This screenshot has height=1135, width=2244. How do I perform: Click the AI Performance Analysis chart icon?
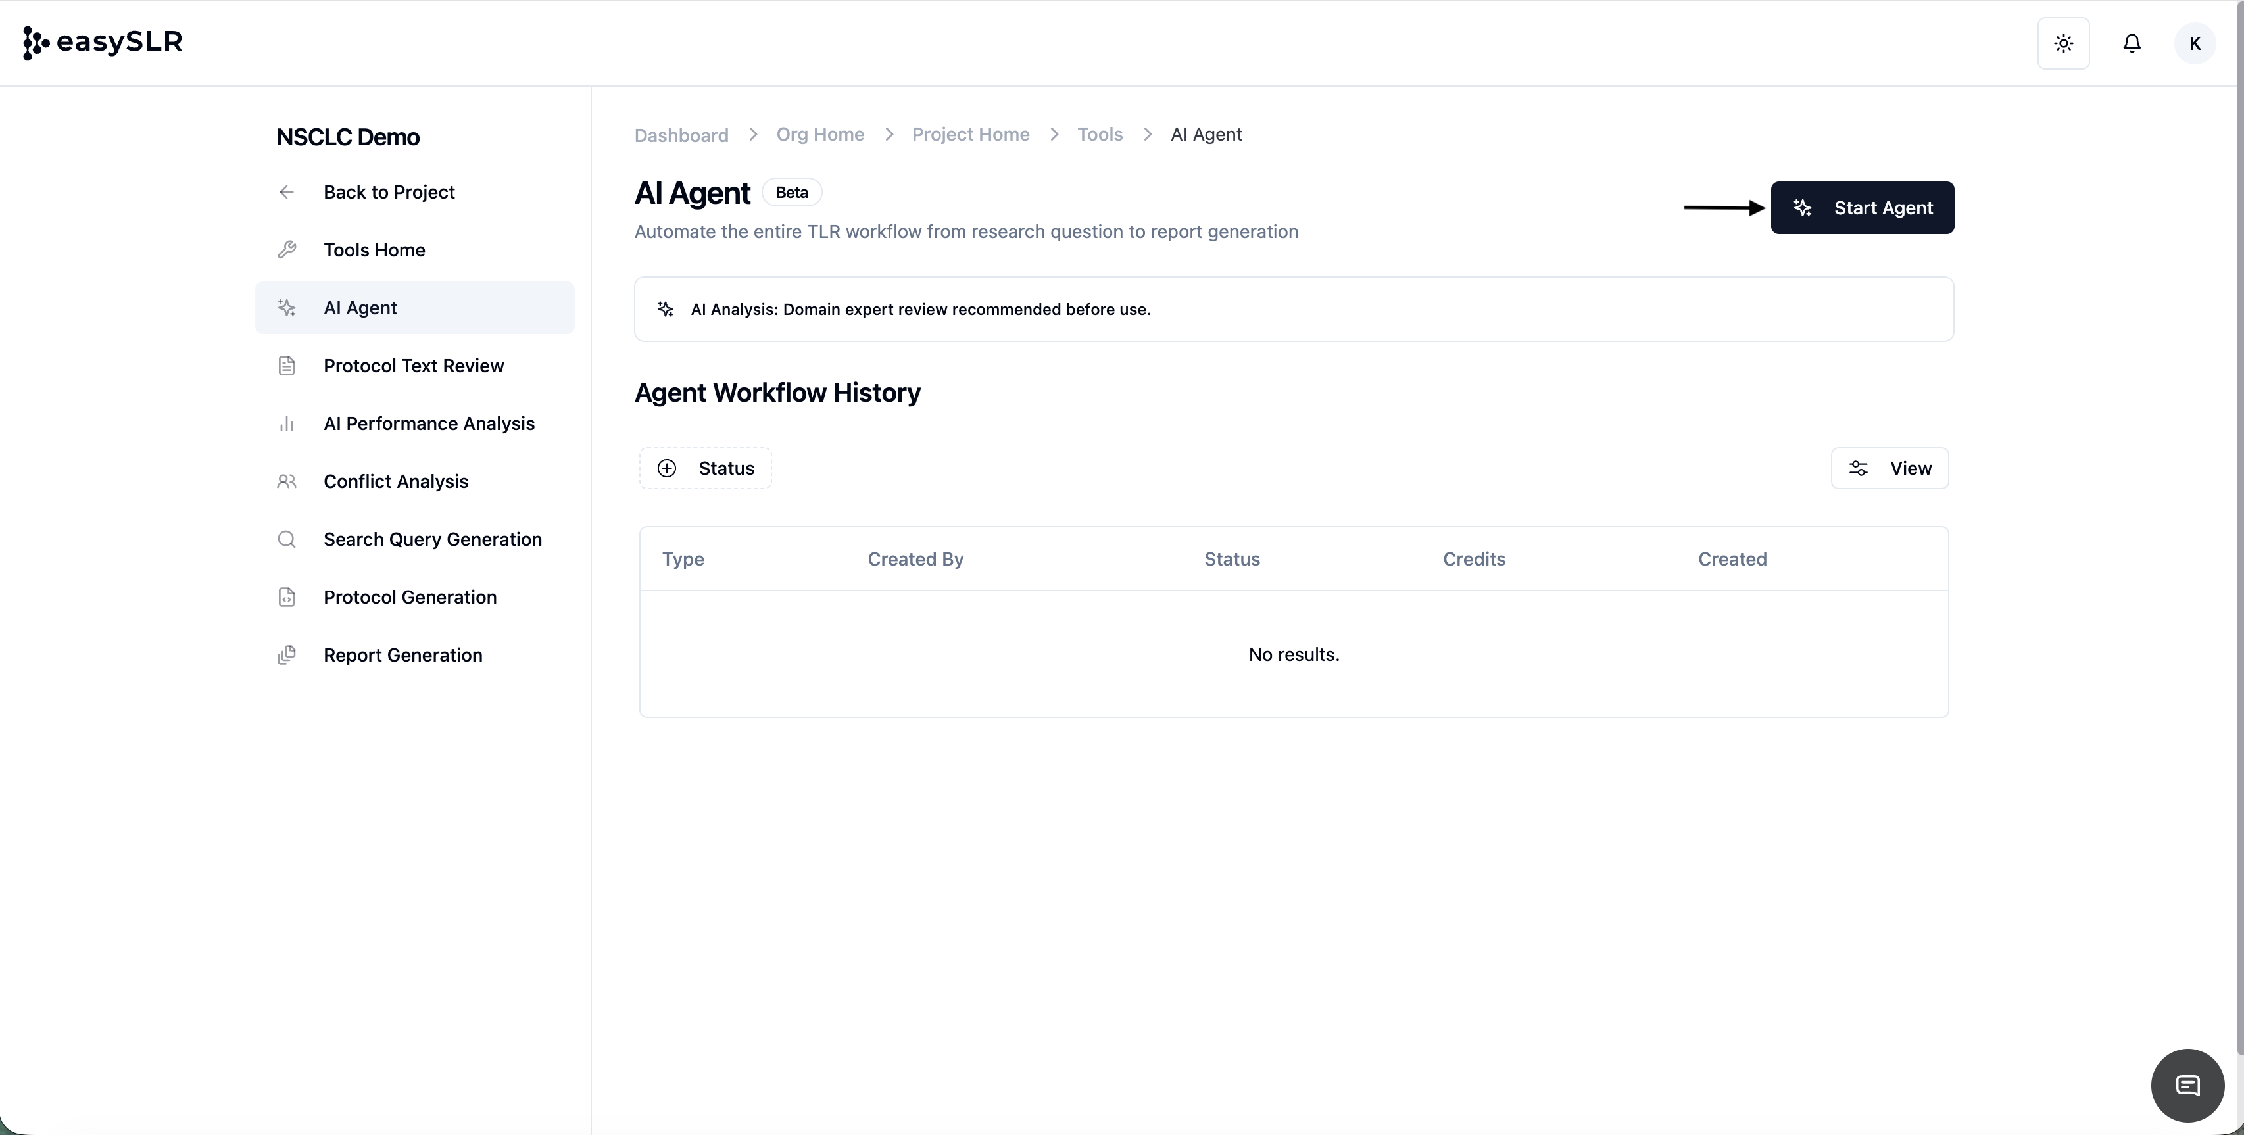coord(287,424)
